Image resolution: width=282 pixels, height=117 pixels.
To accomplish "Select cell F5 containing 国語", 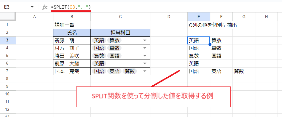I will [221, 56].
